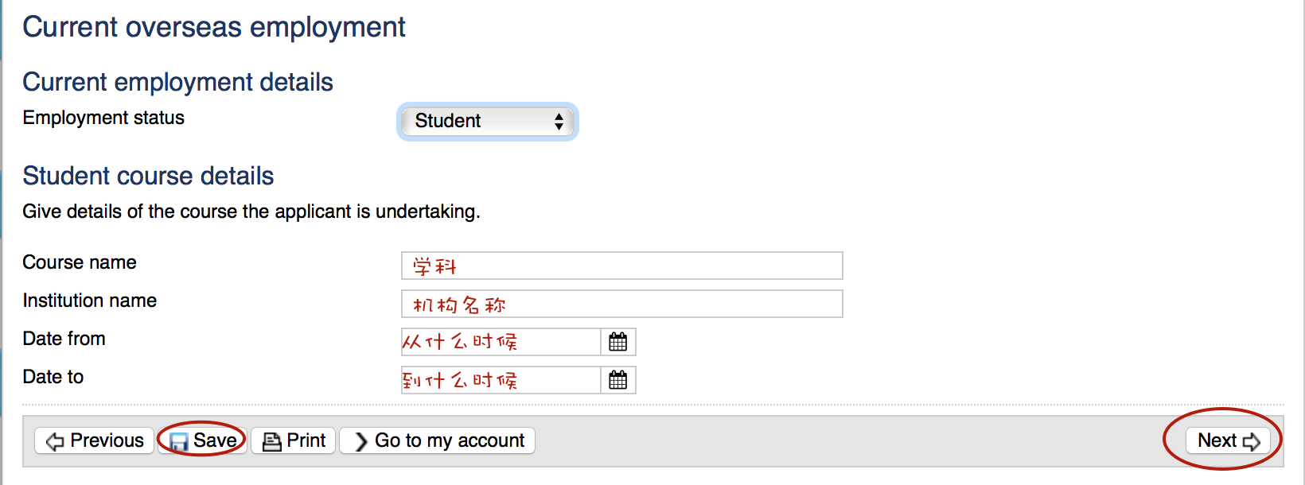Open the Date to calendar picker
1305x485 pixels.
617,380
